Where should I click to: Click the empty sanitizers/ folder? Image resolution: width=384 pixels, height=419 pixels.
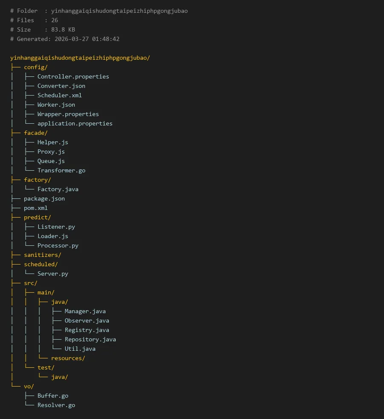point(42,255)
